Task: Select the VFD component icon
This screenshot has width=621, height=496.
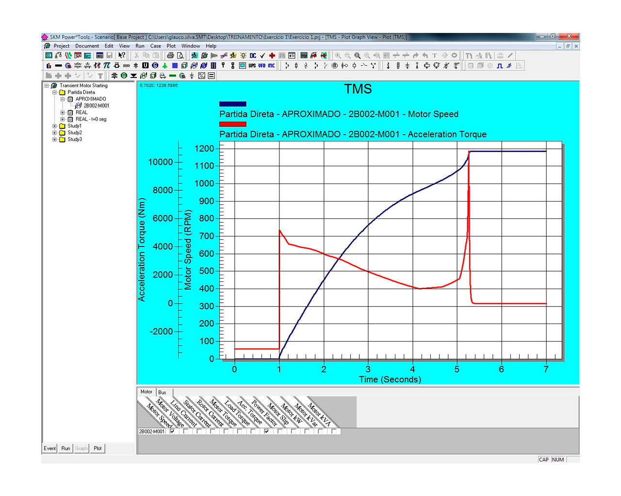Action: coord(262,65)
